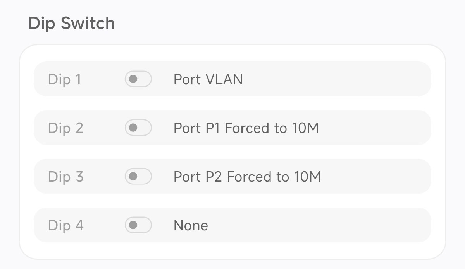Click the 'Dip 3' label
The height and width of the screenshot is (269, 465).
coord(65,177)
